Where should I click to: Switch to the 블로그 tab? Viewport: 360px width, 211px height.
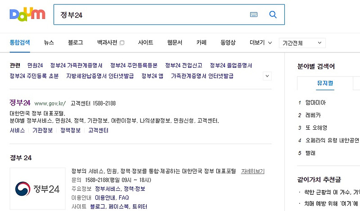(75, 43)
